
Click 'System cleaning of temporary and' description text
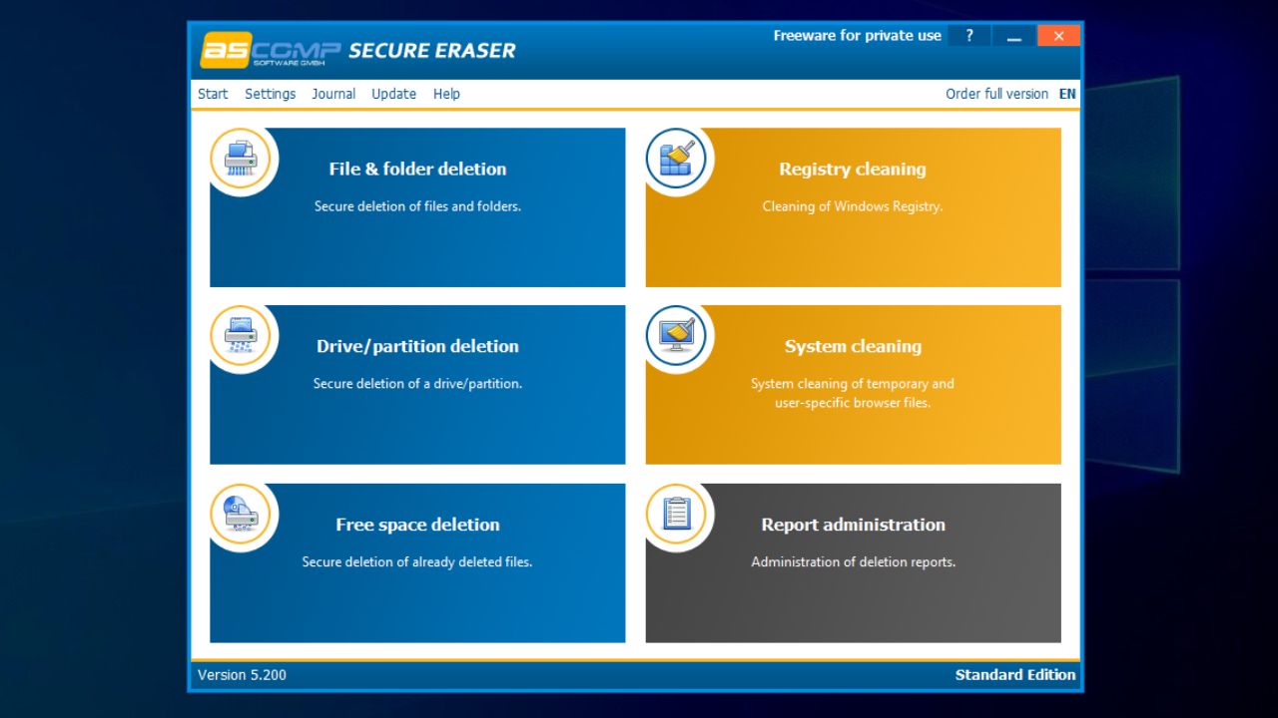click(853, 384)
